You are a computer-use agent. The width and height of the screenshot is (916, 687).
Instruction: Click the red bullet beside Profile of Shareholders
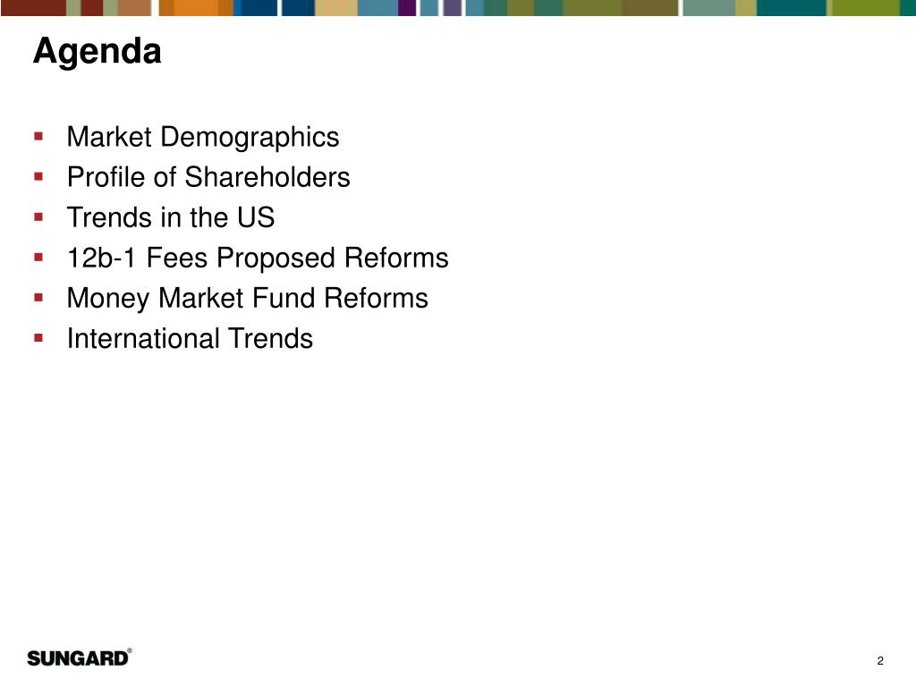pyautogui.click(x=38, y=176)
